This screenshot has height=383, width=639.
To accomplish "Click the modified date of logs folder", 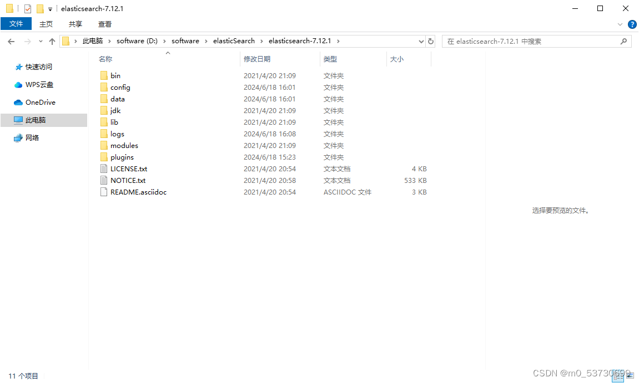I will 270,134.
